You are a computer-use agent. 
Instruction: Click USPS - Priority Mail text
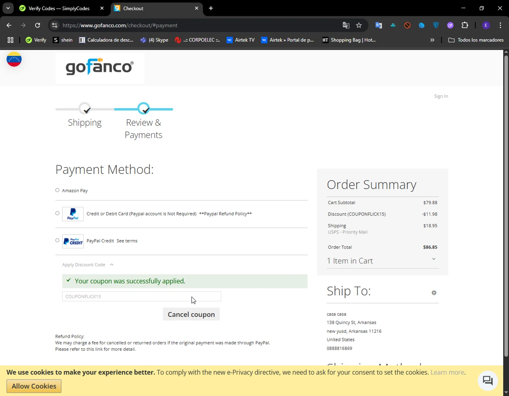click(x=347, y=232)
